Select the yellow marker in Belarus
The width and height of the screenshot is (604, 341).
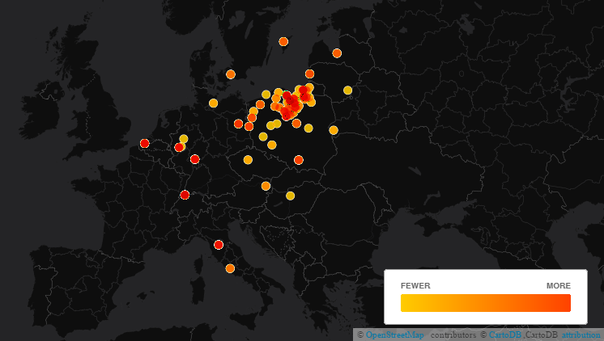click(347, 91)
